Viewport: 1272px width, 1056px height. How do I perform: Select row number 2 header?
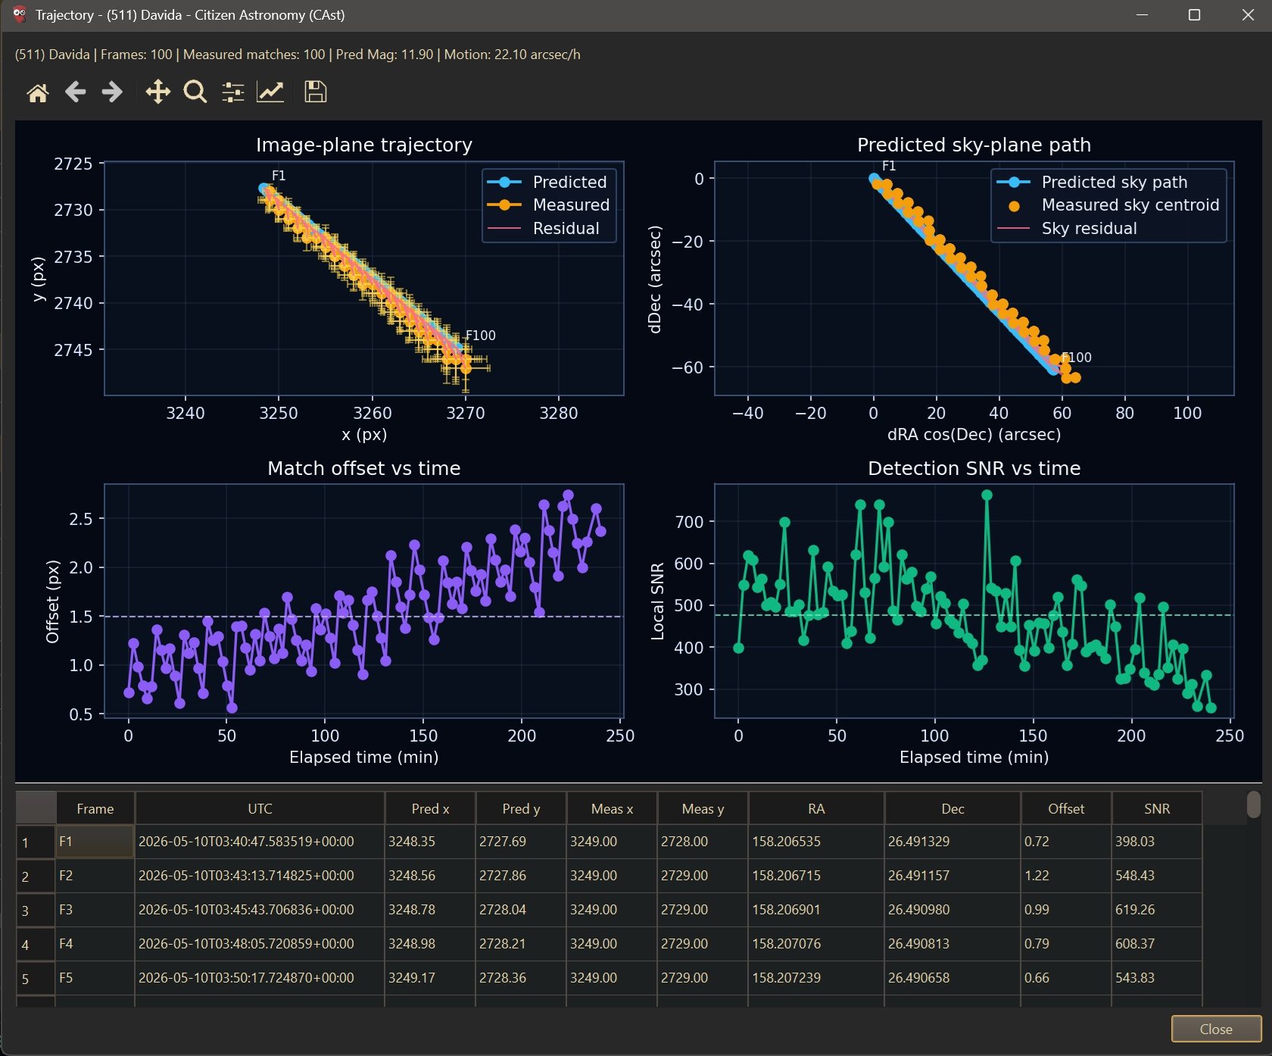pos(36,876)
